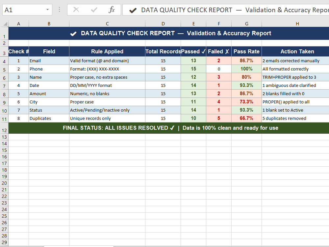329x247 pixels.
Task: Select the 'Phone' field cell
Action: (x=49, y=69)
